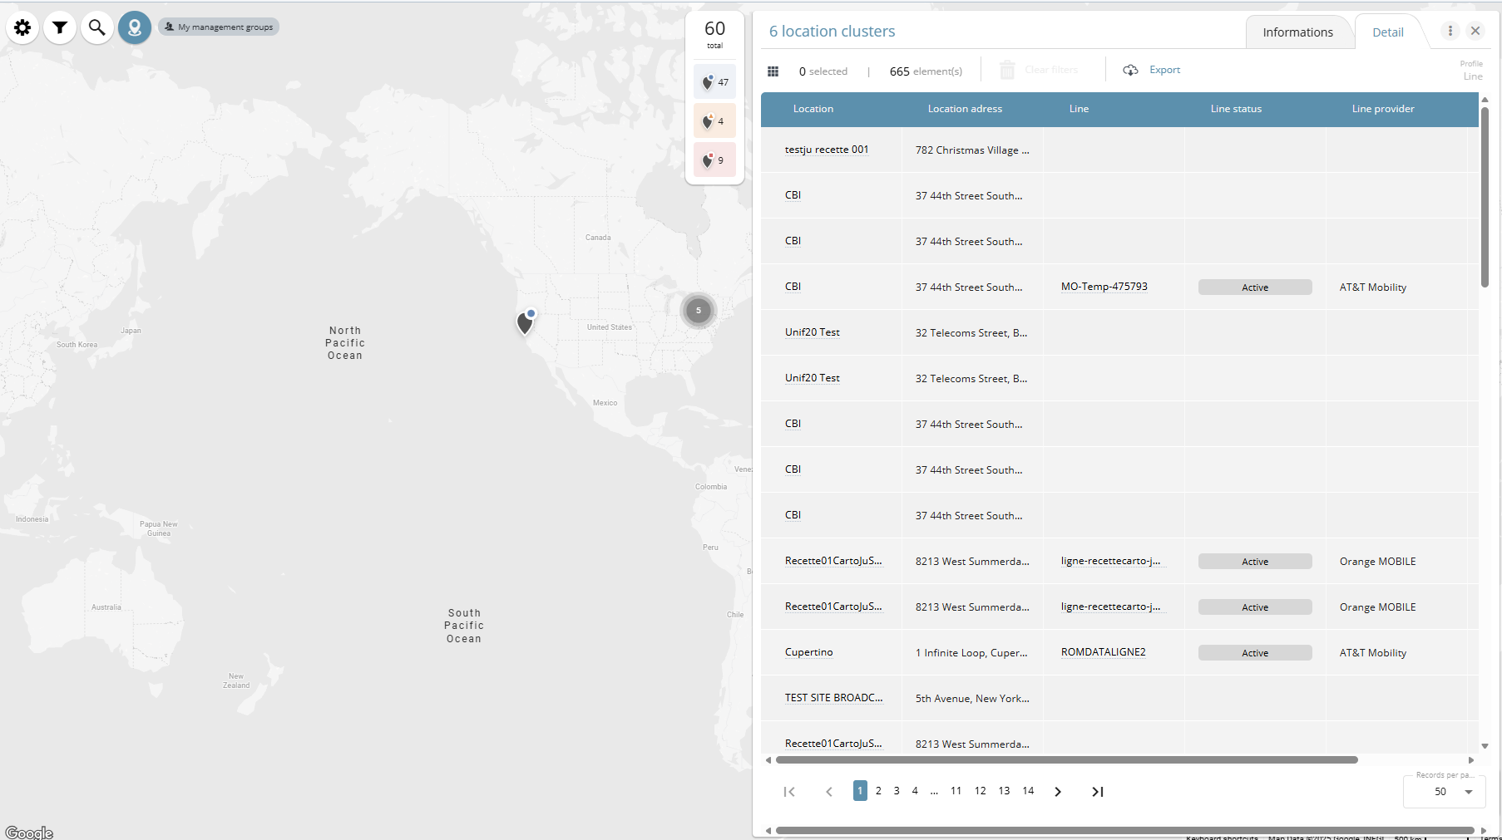Go to the next page arrow
The height and width of the screenshot is (840, 1502).
pos(1058,792)
